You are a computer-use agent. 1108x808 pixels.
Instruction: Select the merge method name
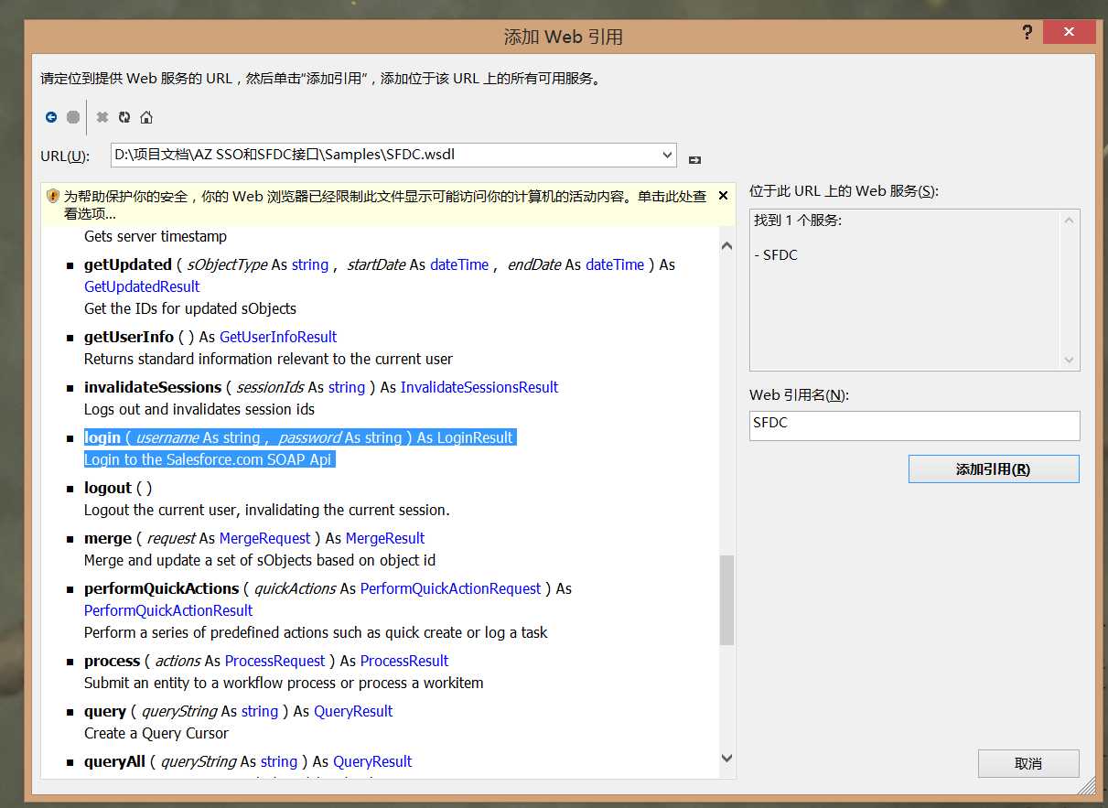[x=108, y=538]
